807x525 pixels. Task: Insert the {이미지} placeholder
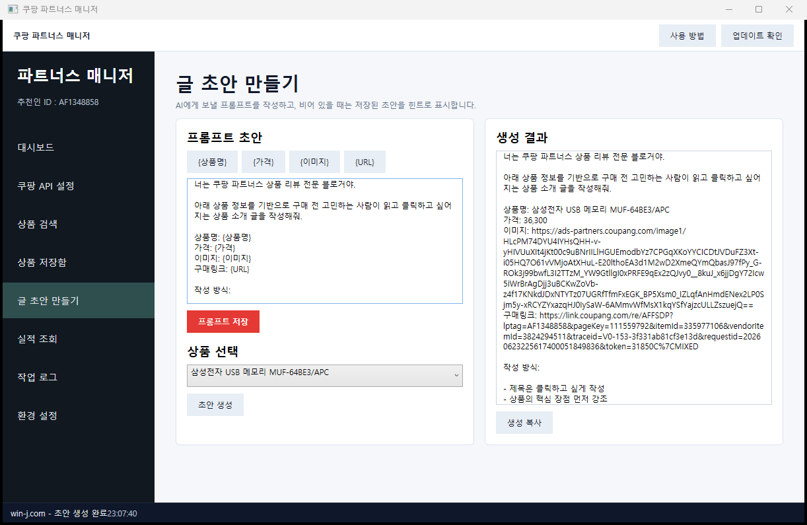(314, 162)
